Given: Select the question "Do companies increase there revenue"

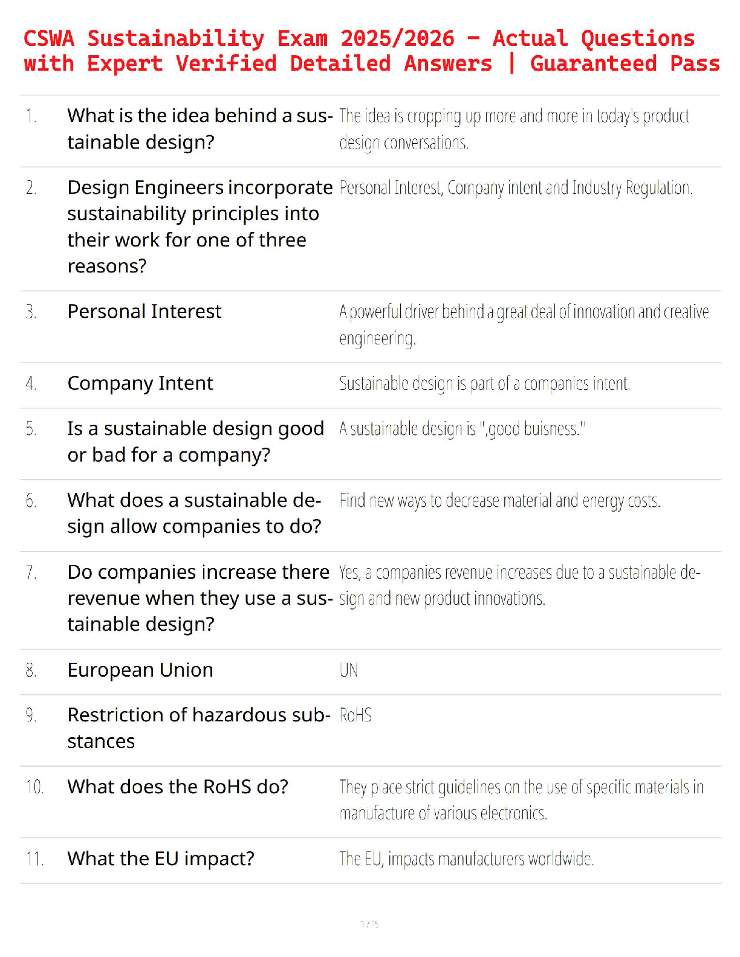Looking at the screenshot, I should (200, 598).
